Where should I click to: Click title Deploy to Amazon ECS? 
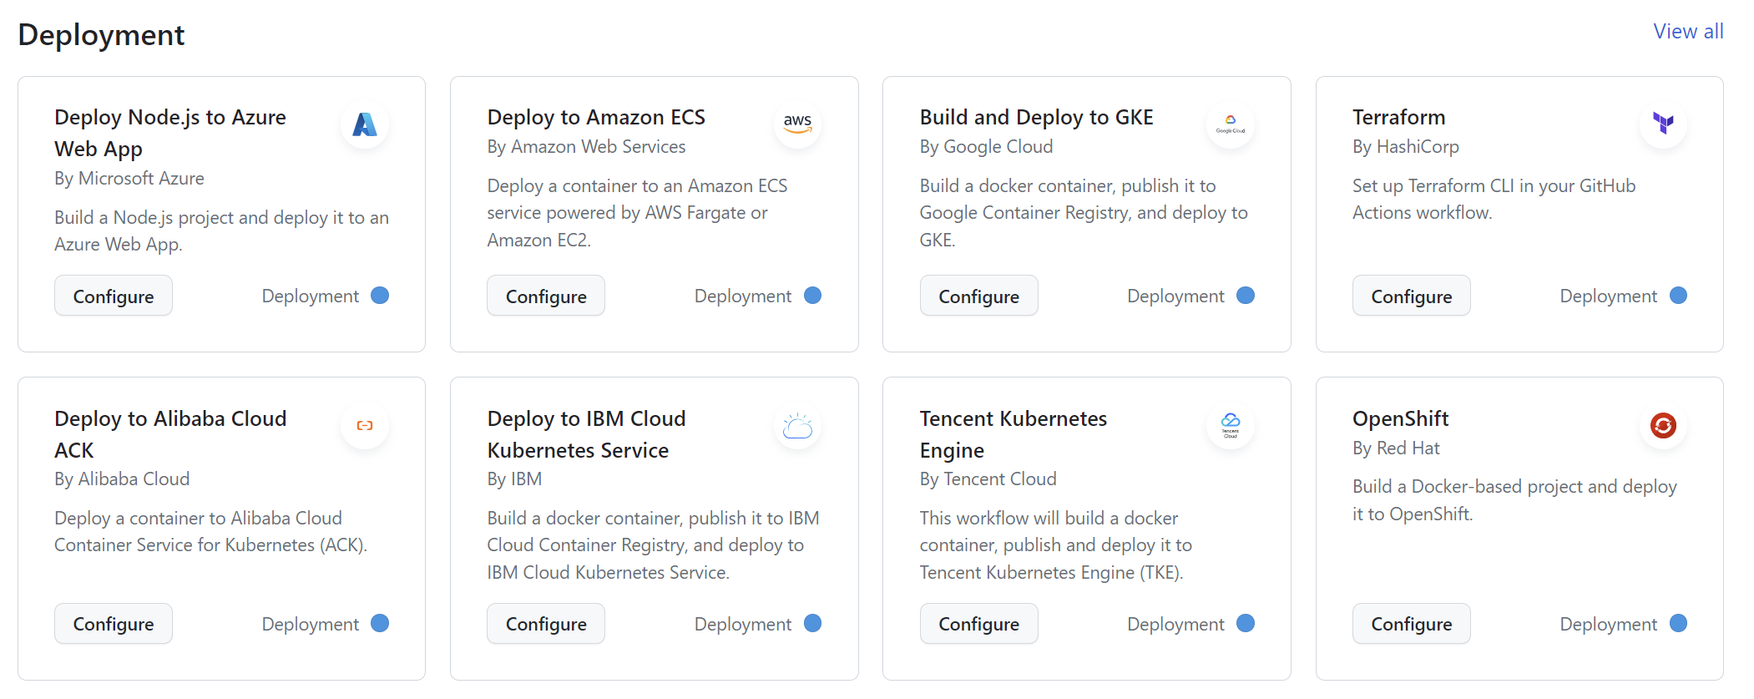click(596, 117)
